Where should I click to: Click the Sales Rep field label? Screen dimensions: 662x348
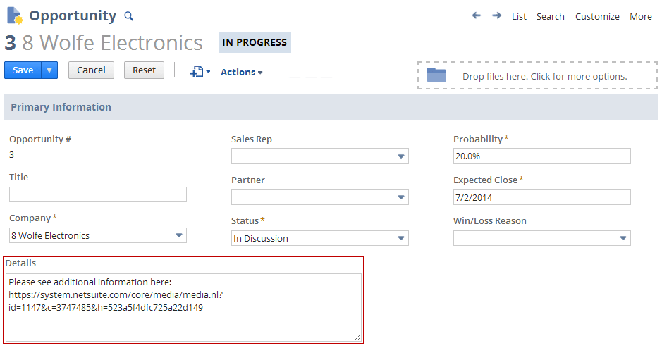pyautogui.click(x=252, y=139)
